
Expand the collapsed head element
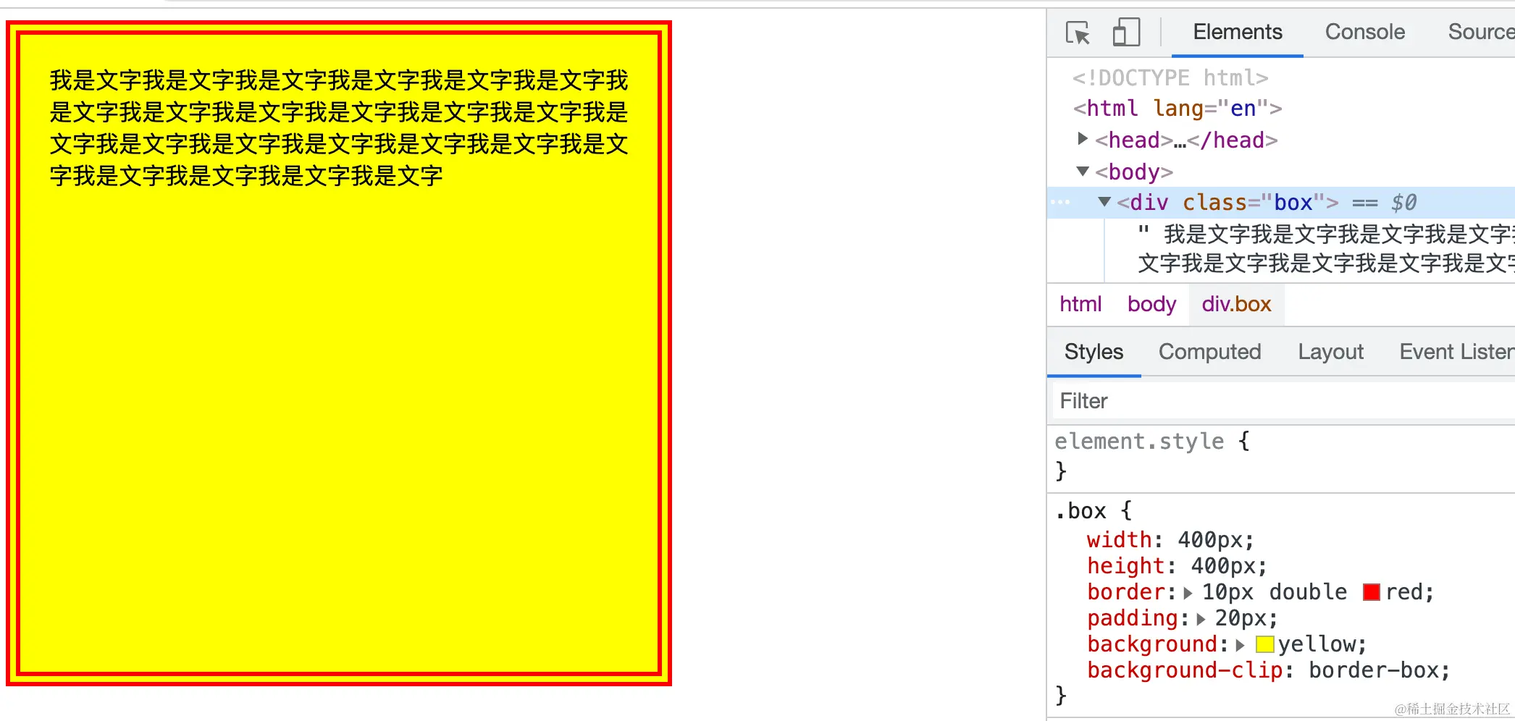(1082, 138)
